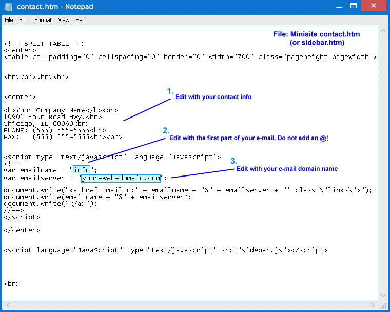
Task: Click the 'var emailserver' text
Action: (x=34, y=178)
